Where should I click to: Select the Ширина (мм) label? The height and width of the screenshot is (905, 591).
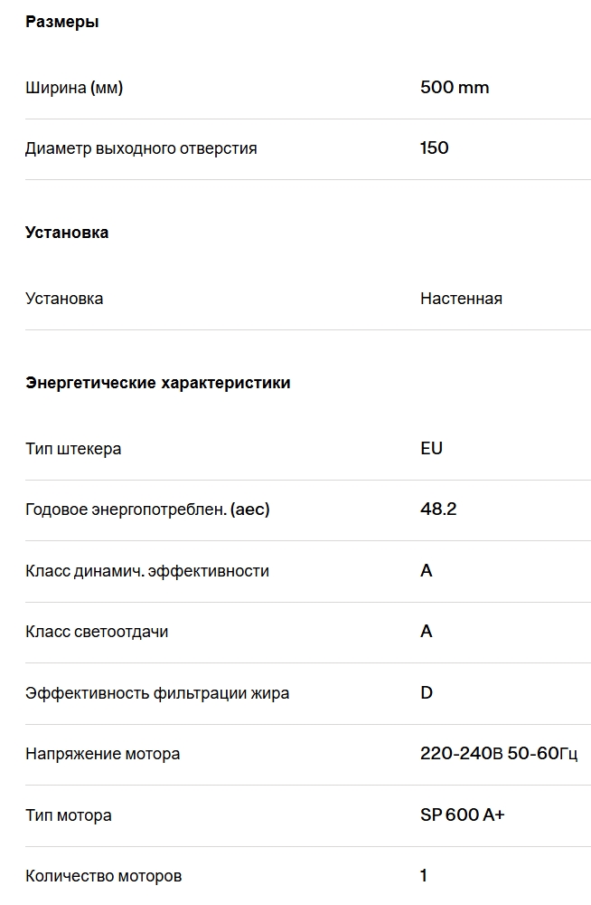point(74,88)
